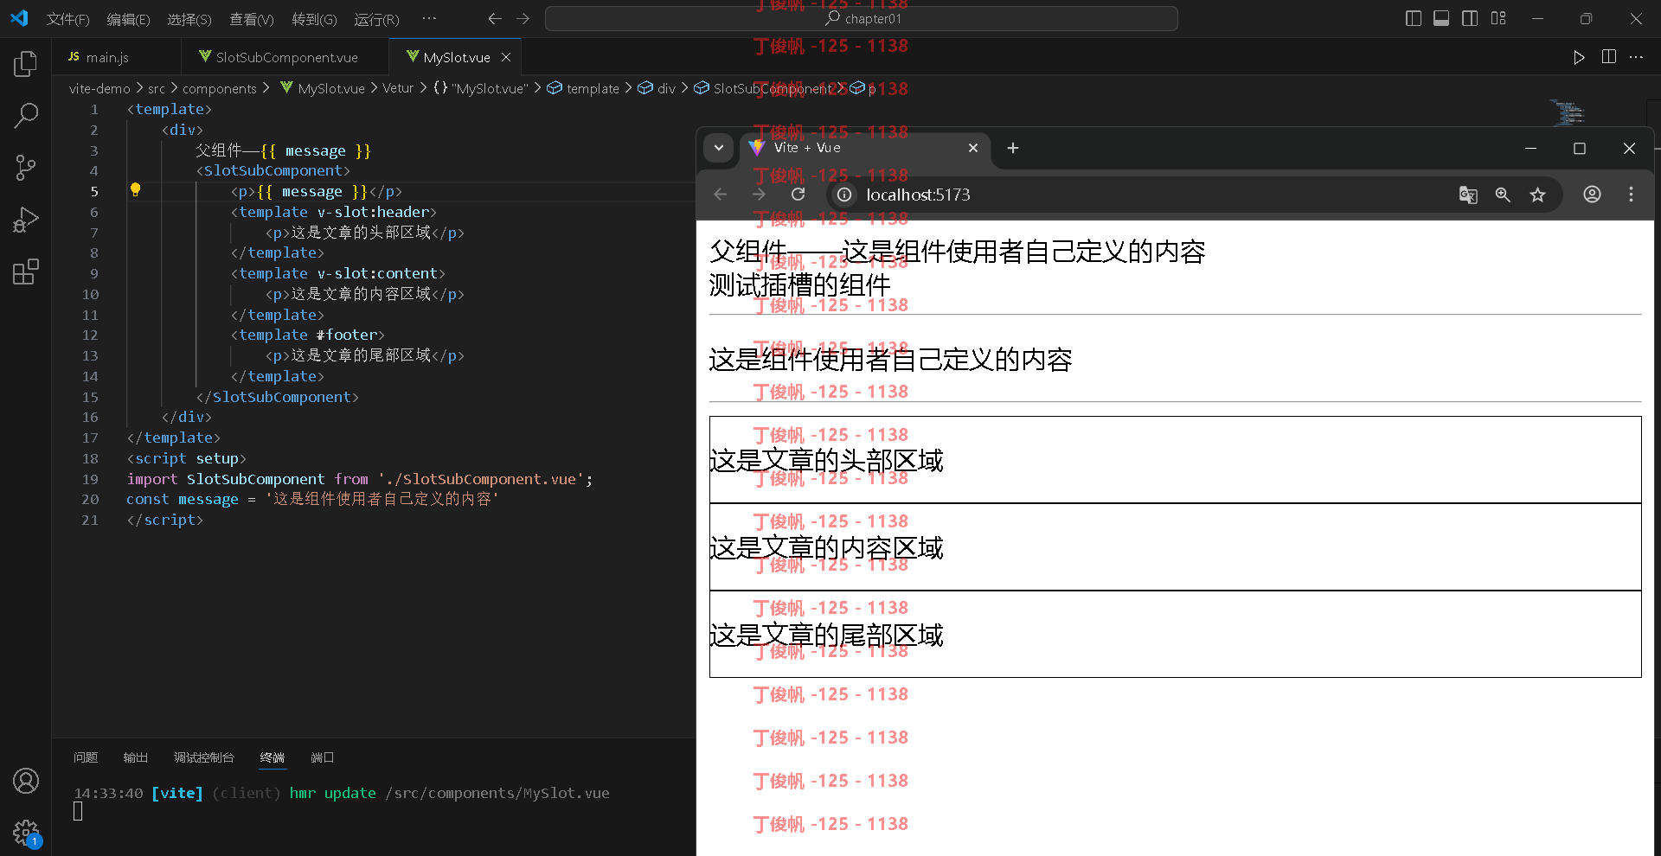The height and width of the screenshot is (856, 1661).
Task: Go back with the navigation arrow in VS Code
Action: (x=495, y=18)
